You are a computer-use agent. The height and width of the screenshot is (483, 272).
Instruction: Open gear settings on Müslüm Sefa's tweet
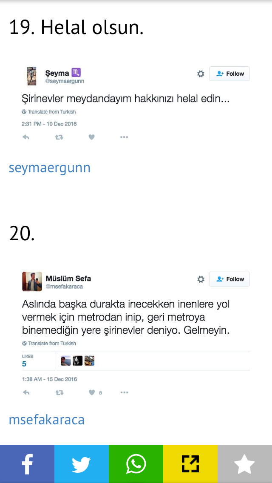pyautogui.click(x=201, y=279)
